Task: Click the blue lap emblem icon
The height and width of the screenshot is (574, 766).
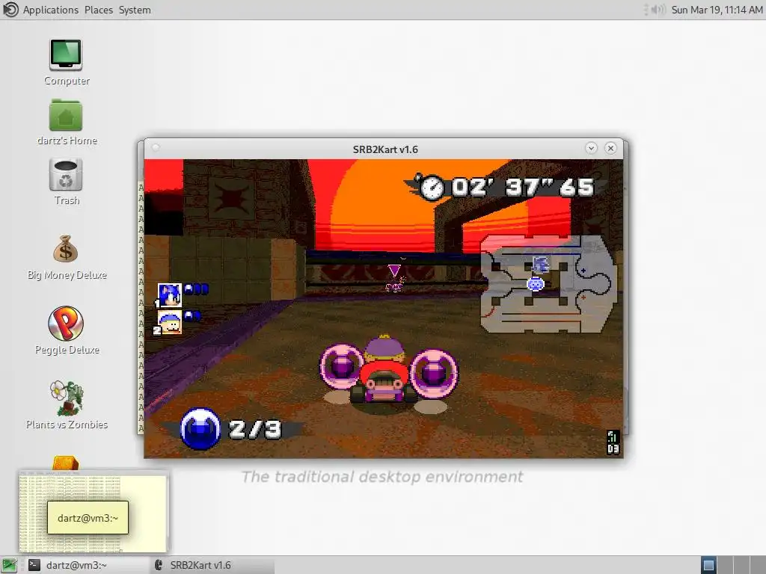Action: click(200, 428)
